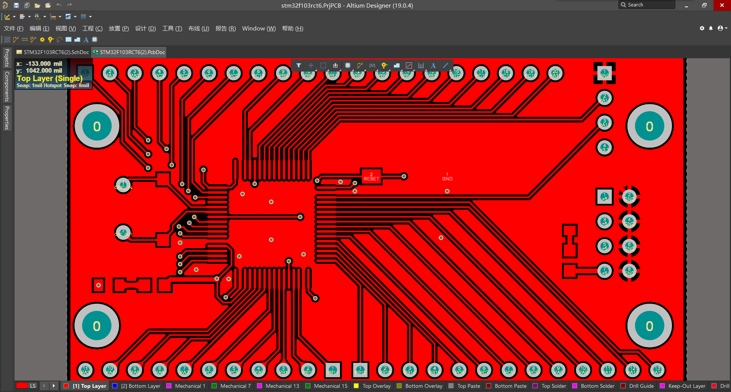731x392 pixels.
Task: Open the 报告 (R) menu
Action: [225, 29]
